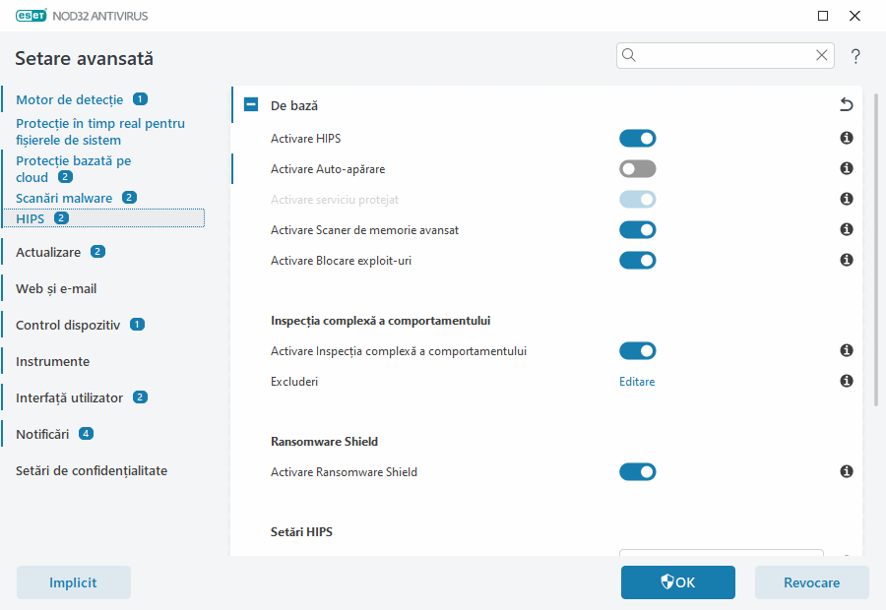Select Scanări malware in the sidebar

click(x=64, y=198)
